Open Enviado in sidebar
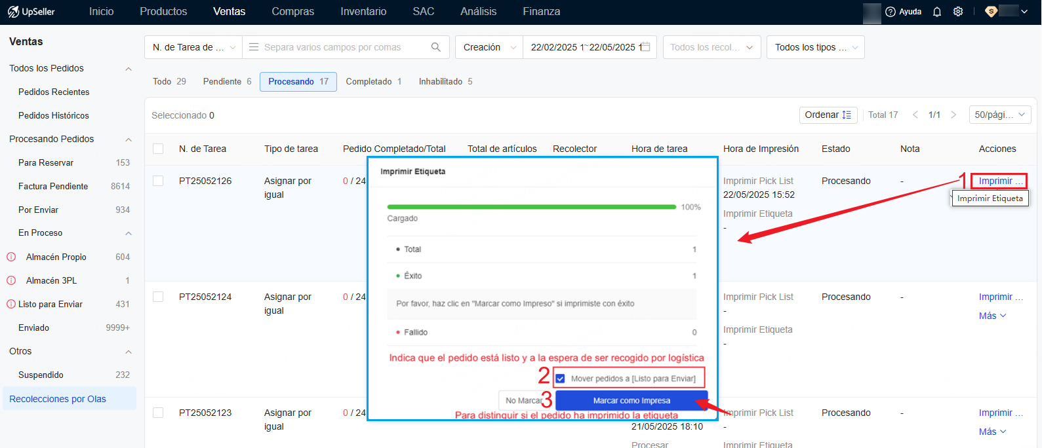The width and height of the screenshot is (1042, 448). point(34,327)
